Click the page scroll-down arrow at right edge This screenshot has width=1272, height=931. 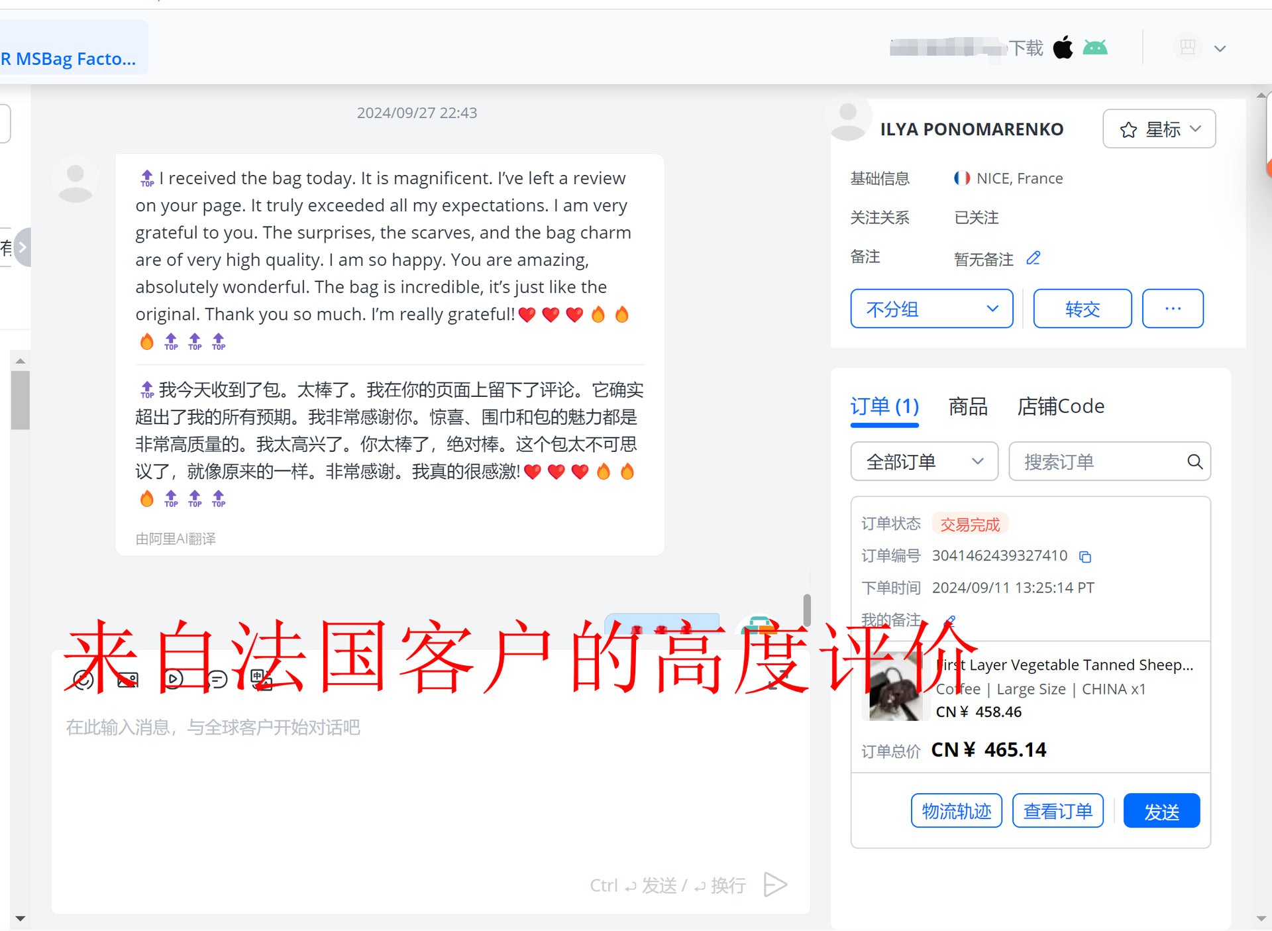pyautogui.click(x=1261, y=918)
